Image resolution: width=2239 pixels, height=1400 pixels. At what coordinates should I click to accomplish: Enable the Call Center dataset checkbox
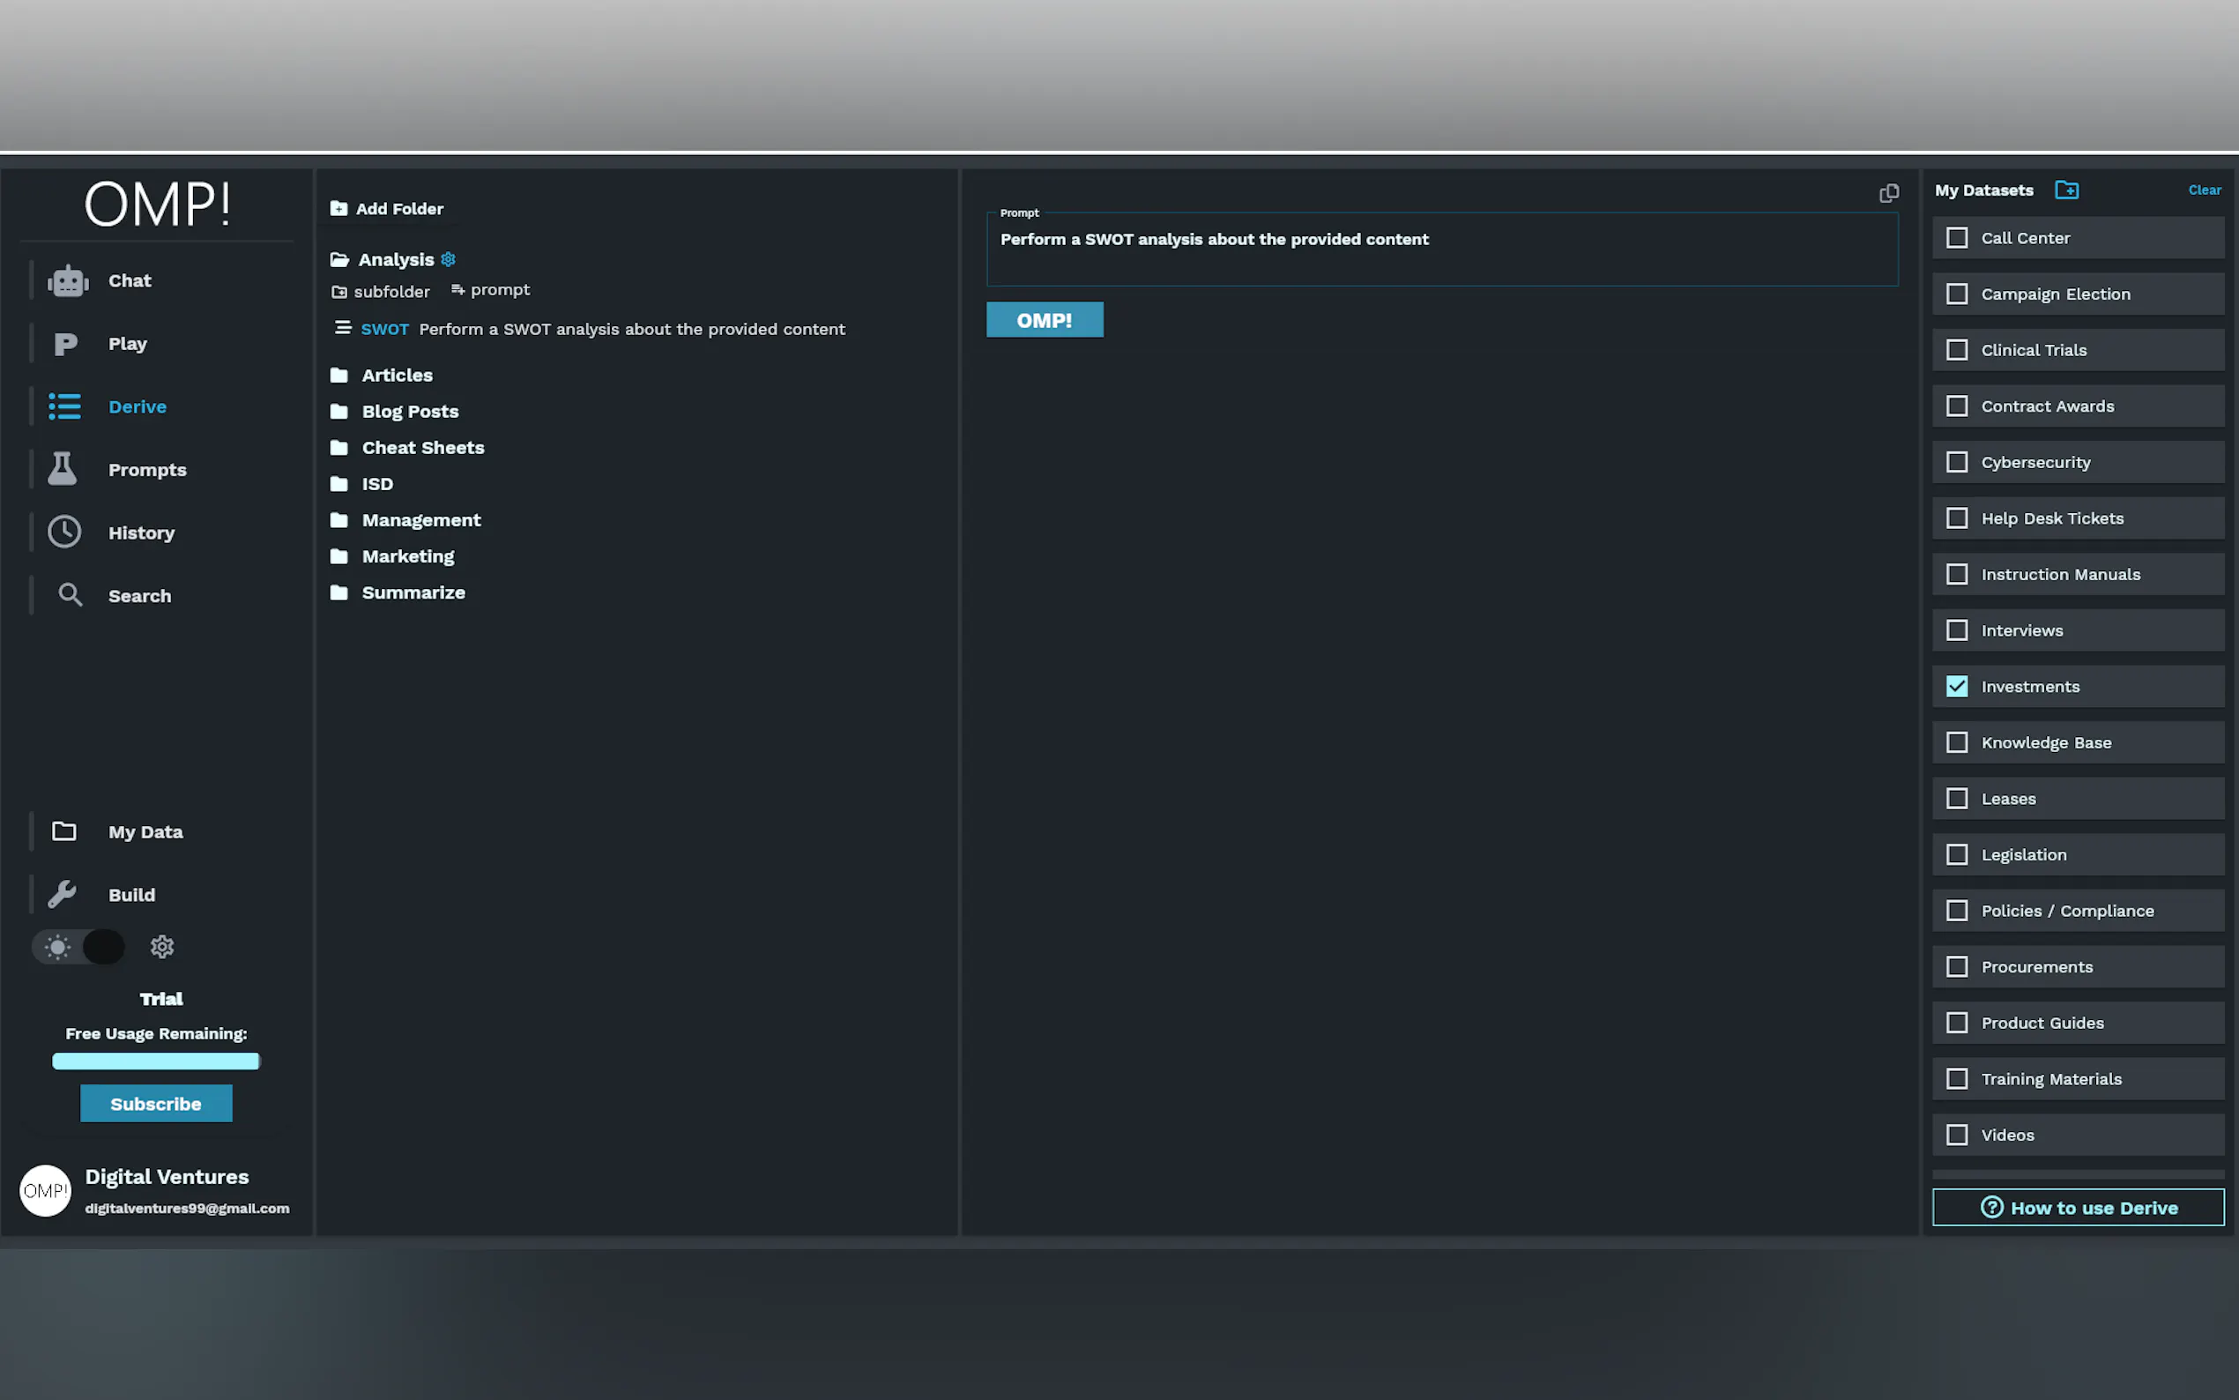pos(1957,238)
